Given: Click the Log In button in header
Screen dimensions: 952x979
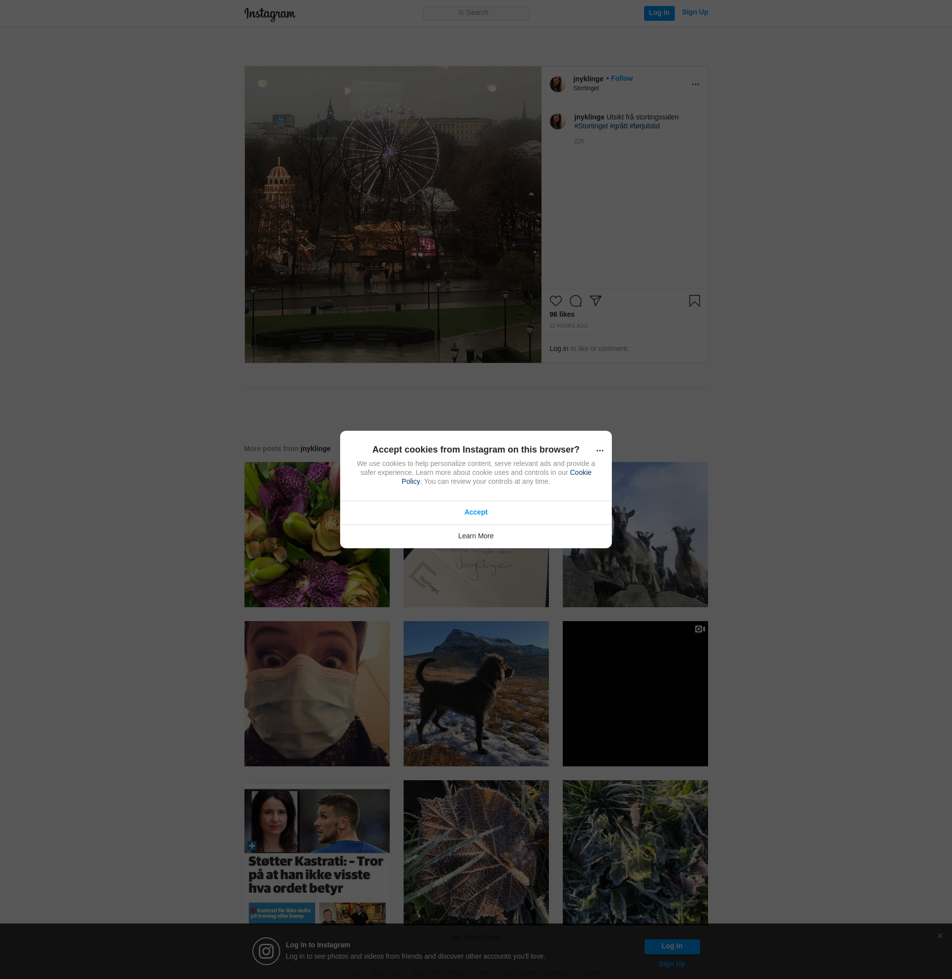Looking at the screenshot, I should (658, 13).
